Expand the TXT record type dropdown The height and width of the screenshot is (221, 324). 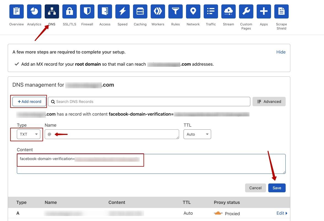tap(29, 134)
